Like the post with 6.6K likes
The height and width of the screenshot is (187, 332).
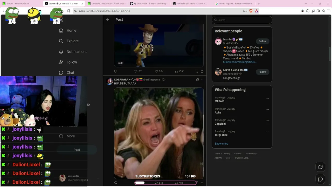pyautogui.click(x=159, y=71)
